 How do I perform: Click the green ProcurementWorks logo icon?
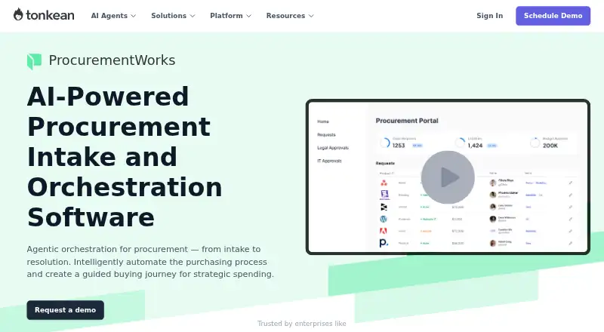[34, 61]
